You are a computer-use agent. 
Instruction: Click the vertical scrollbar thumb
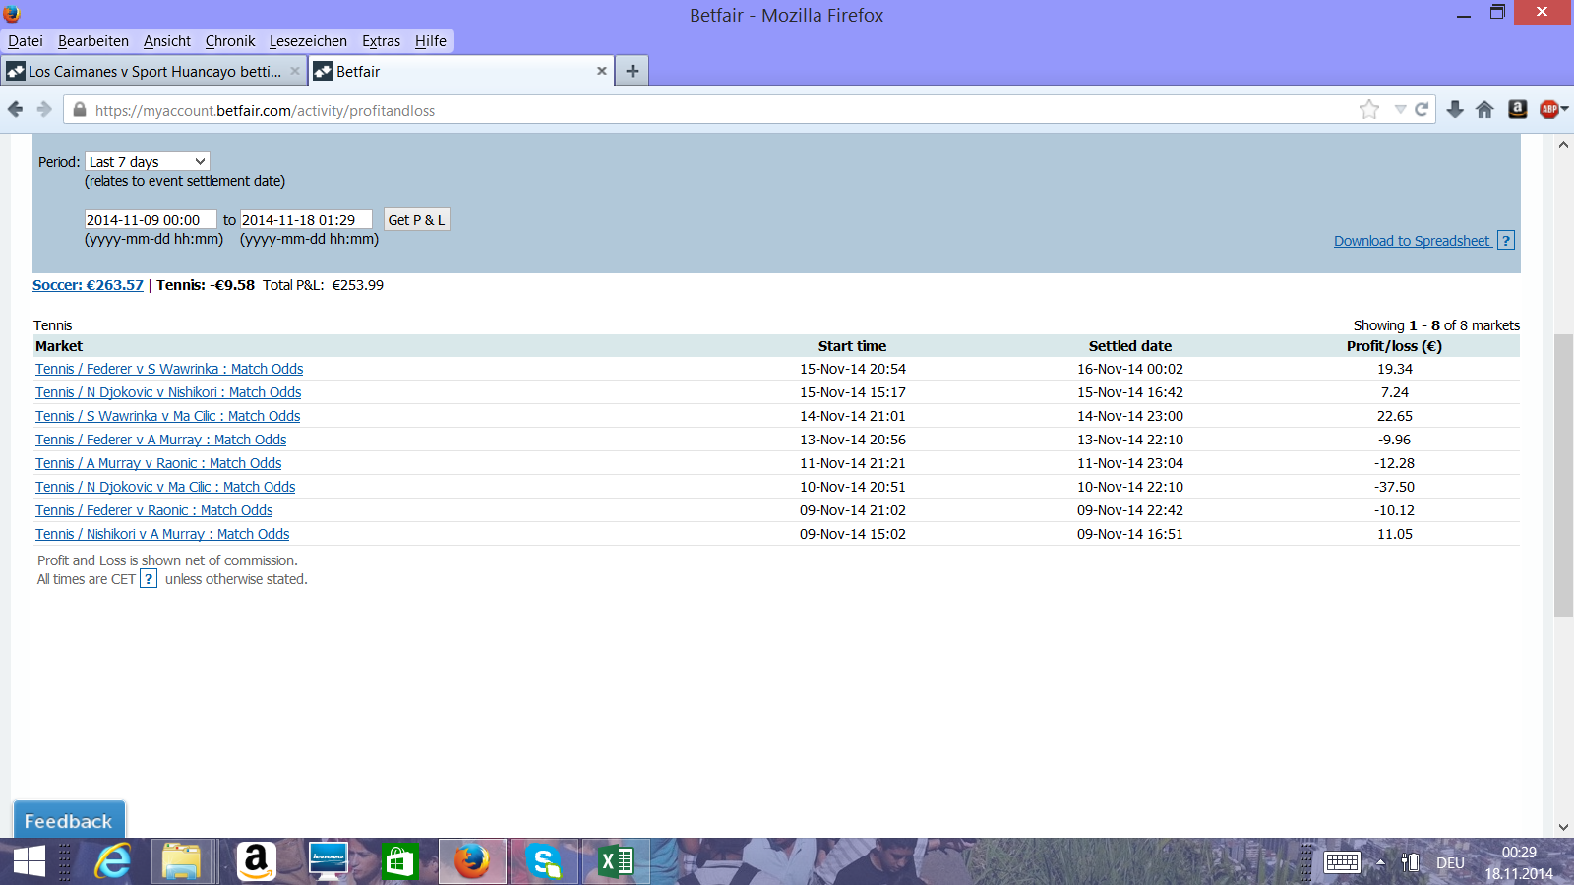(x=1563, y=475)
